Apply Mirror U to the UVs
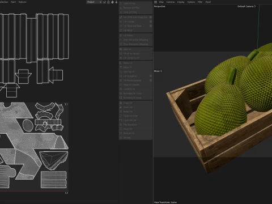 tap(135, 63)
